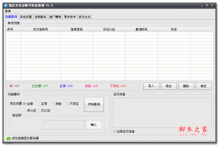
Task: Select the 未认证 radio button
Action: tap(25, 111)
